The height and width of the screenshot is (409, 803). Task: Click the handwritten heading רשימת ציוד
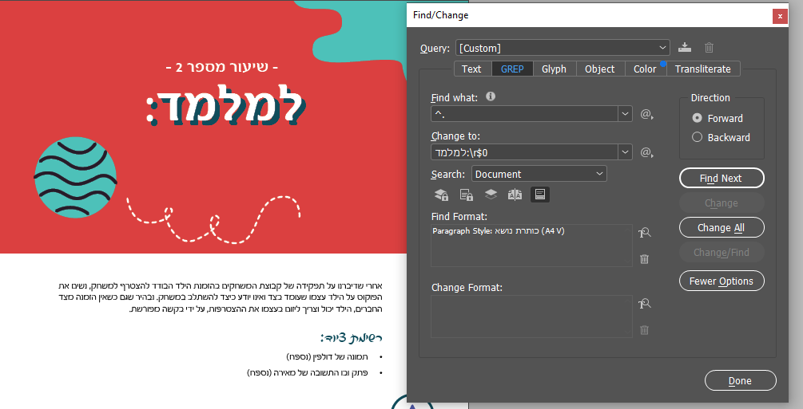pyautogui.click(x=352, y=337)
